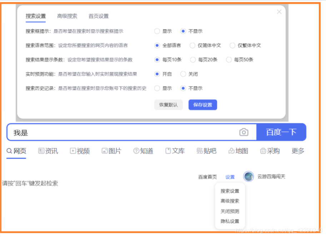This screenshot has width=326, height=237.
Task: Click the 保存设置 button
Action: pos(203,105)
